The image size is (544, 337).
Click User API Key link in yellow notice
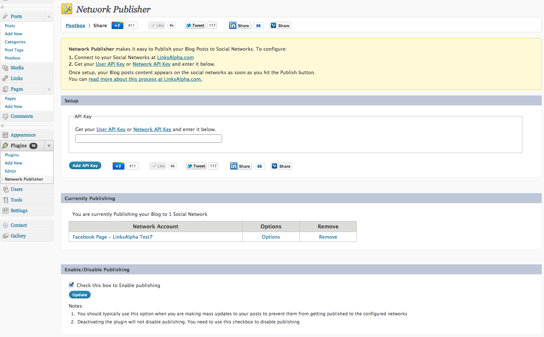point(110,64)
